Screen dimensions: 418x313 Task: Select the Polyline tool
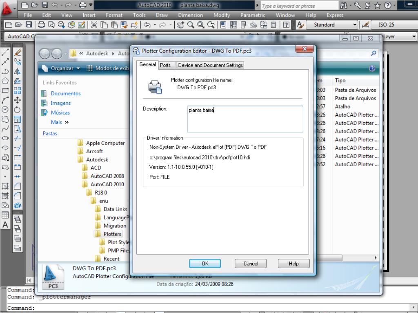coord(5,72)
